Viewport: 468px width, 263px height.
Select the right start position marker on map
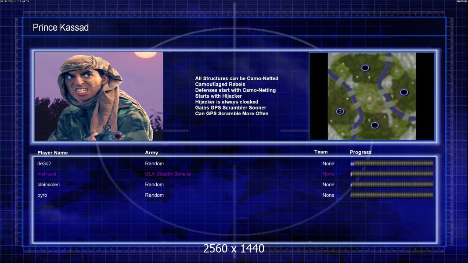coord(404,92)
